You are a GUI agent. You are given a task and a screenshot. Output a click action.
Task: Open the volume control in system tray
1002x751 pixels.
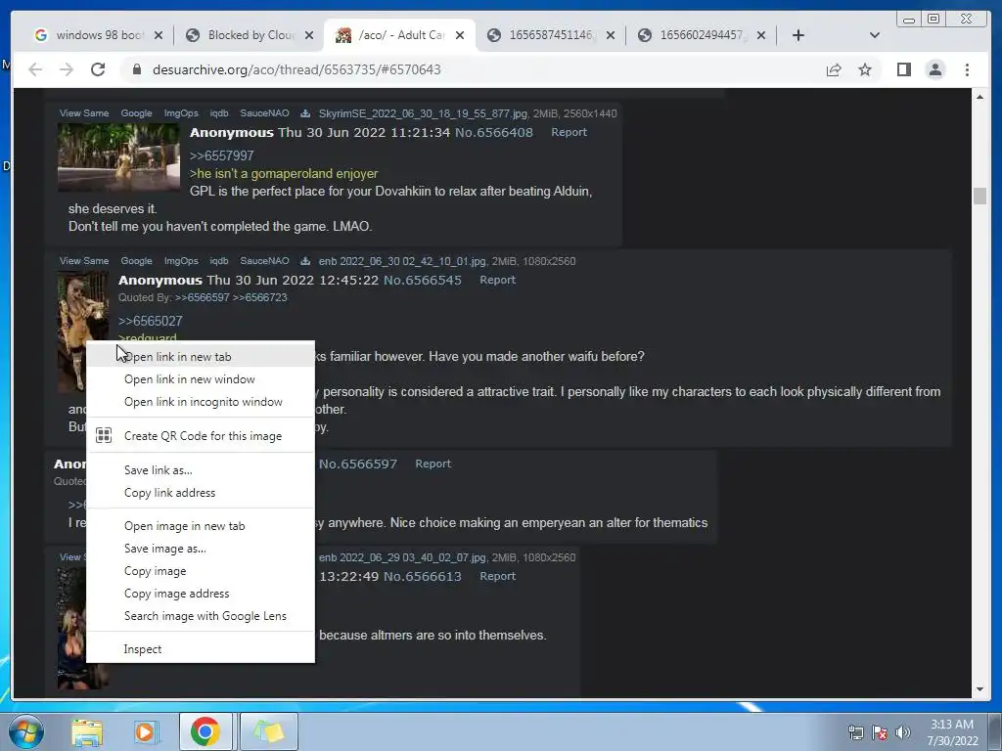point(902,732)
